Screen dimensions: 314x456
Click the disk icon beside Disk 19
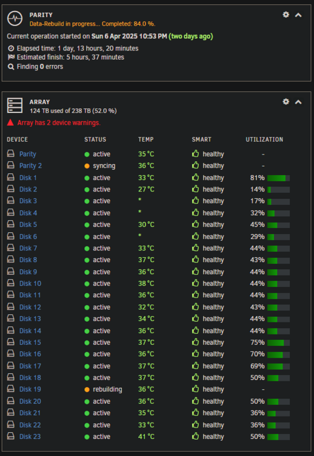point(11,389)
